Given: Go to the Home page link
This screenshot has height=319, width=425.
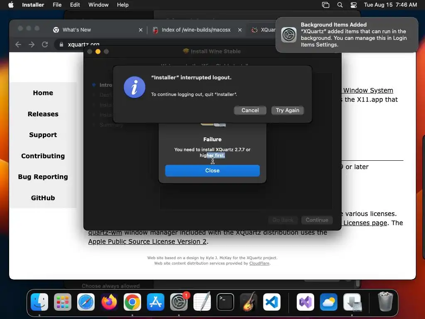Looking at the screenshot, I should coord(43,93).
